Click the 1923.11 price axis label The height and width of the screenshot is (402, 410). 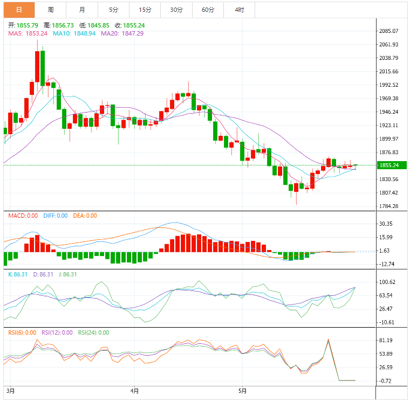click(x=389, y=126)
